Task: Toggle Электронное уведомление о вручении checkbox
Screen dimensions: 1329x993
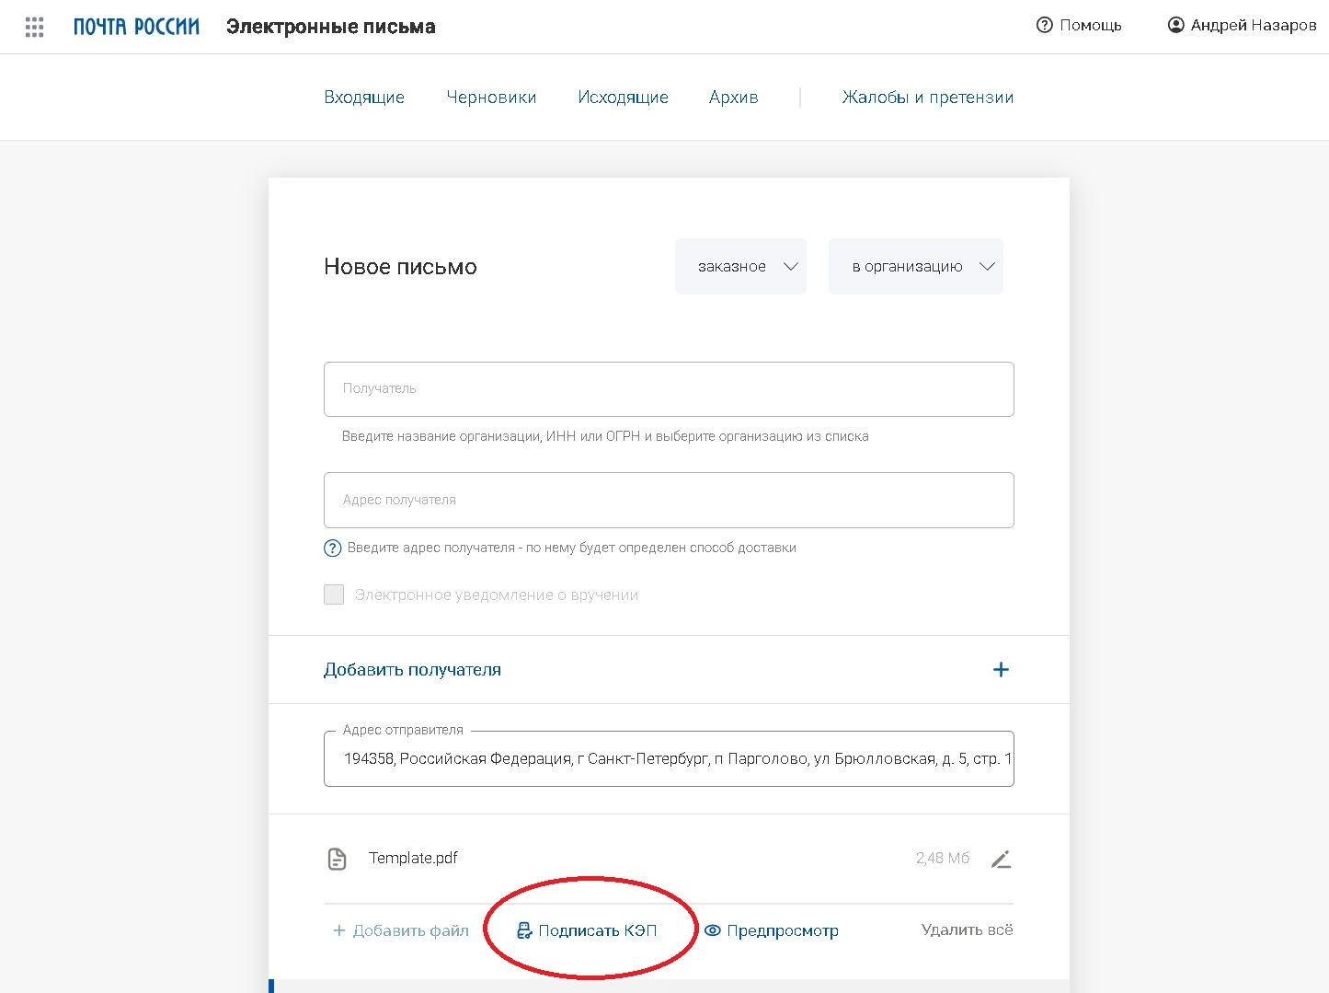Action: [334, 595]
